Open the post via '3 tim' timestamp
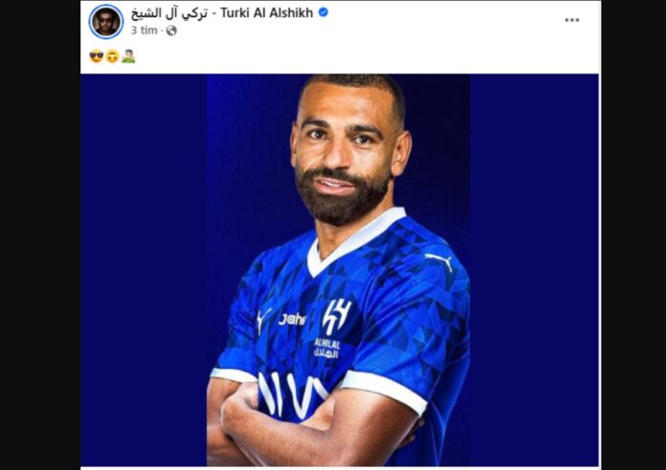This screenshot has width=666, height=470. 144,31
